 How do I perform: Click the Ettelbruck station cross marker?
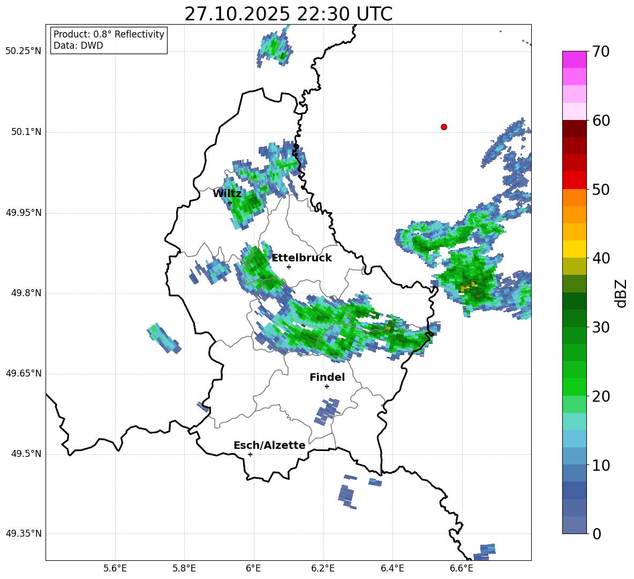(x=289, y=267)
